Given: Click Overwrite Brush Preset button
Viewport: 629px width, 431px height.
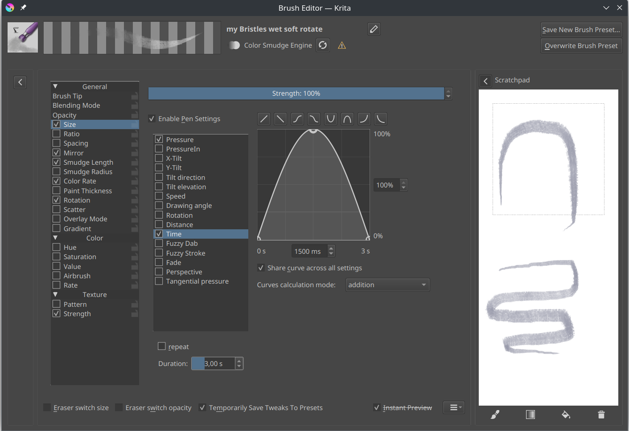Looking at the screenshot, I should pyautogui.click(x=581, y=46).
